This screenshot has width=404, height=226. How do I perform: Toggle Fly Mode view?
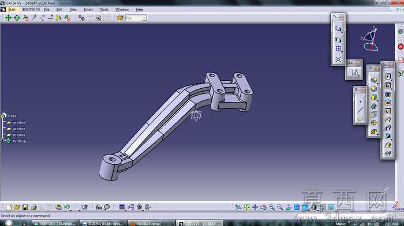pyautogui.click(x=238, y=207)
